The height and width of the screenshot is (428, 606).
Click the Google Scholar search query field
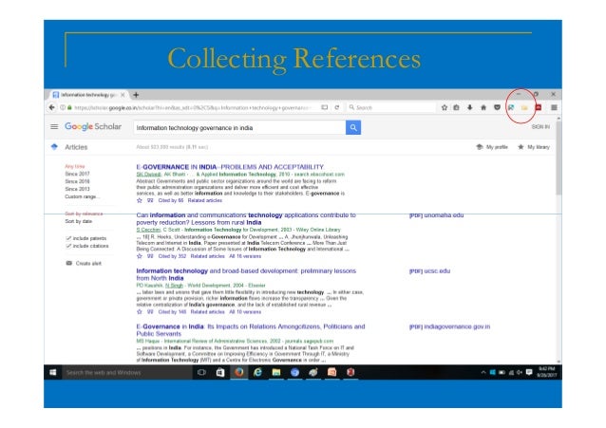(x=239, y=127)
